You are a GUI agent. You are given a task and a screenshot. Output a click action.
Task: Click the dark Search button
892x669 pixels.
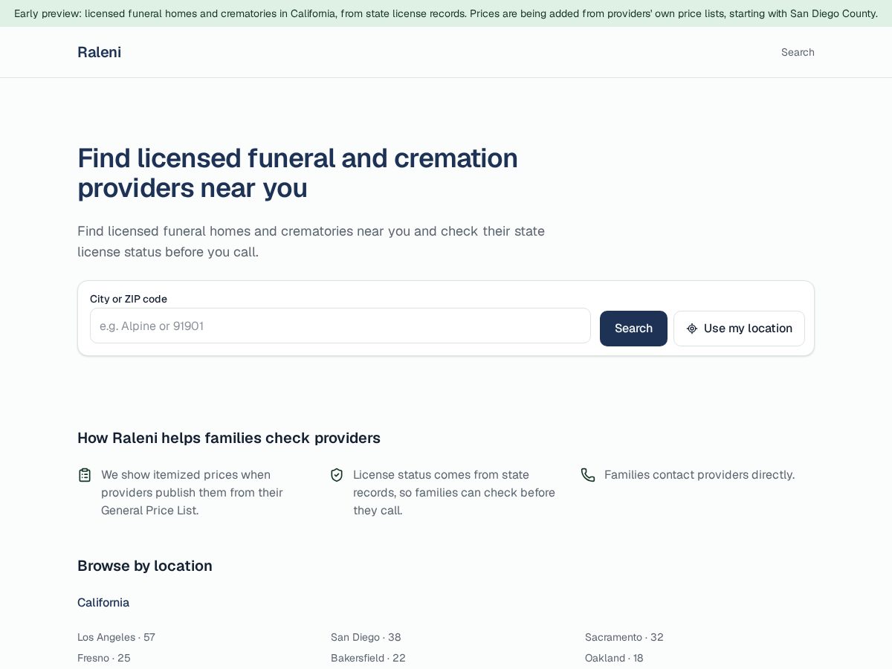[x=633, y=329]
